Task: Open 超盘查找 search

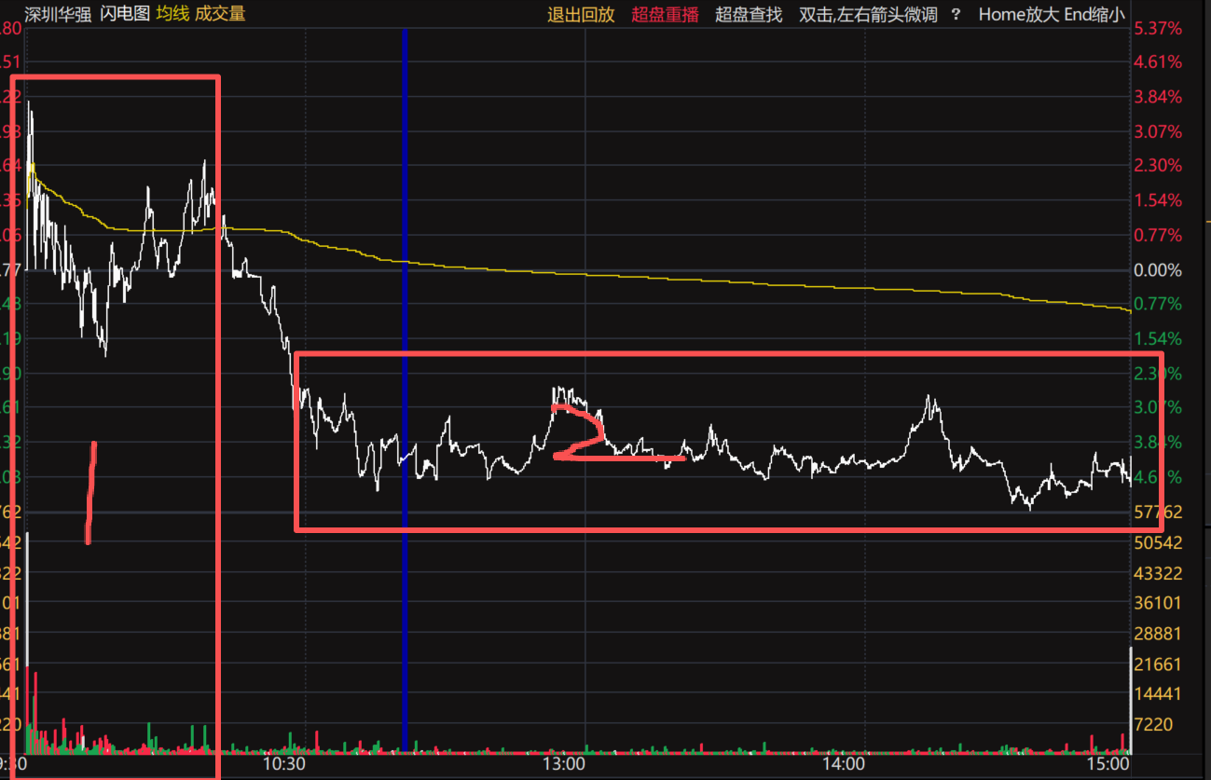Action: tap(749, 14)
